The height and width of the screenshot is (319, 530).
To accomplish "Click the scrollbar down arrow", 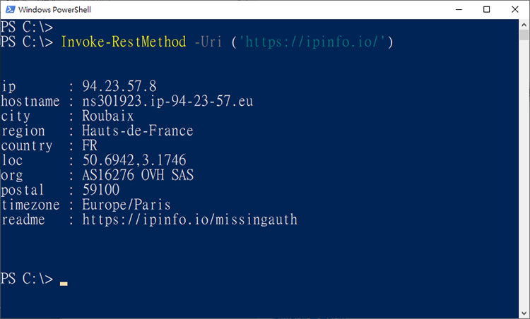I will pos(524,312).
